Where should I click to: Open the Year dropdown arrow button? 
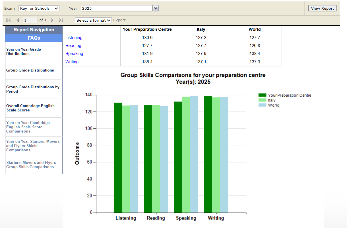(156, 9)
